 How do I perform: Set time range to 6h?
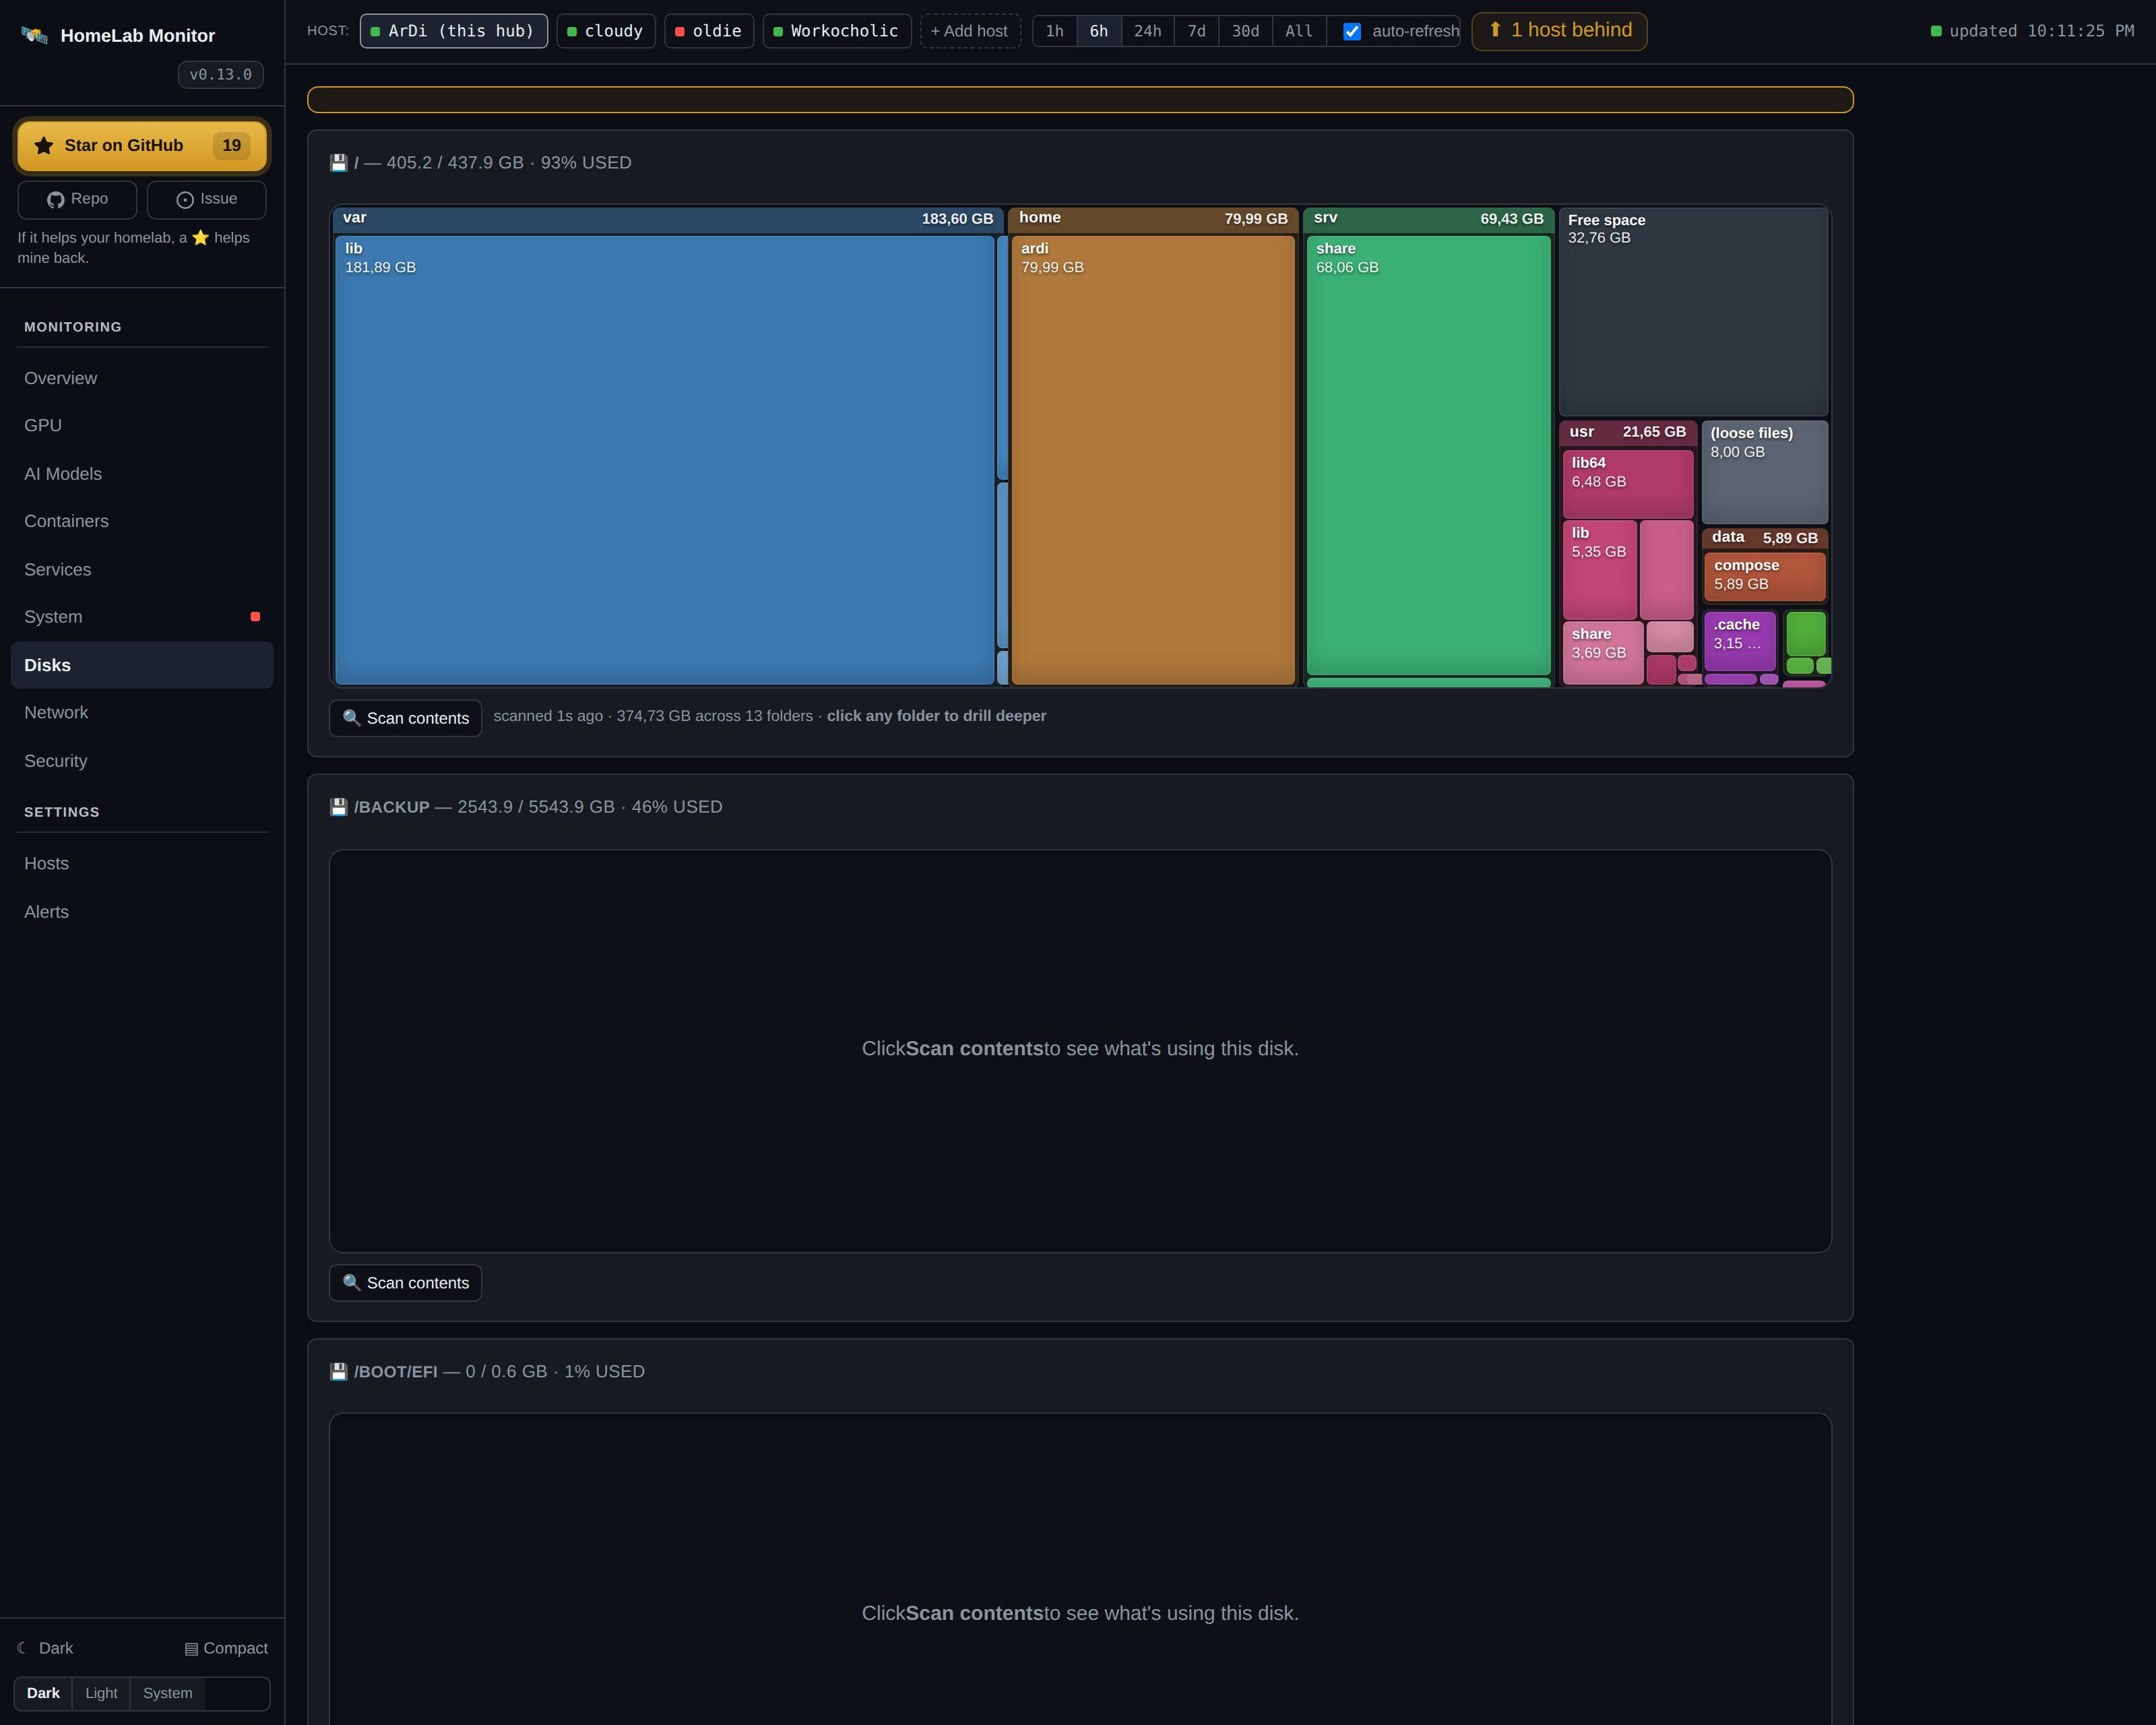pyautogui.click(x=1099, y=31)
